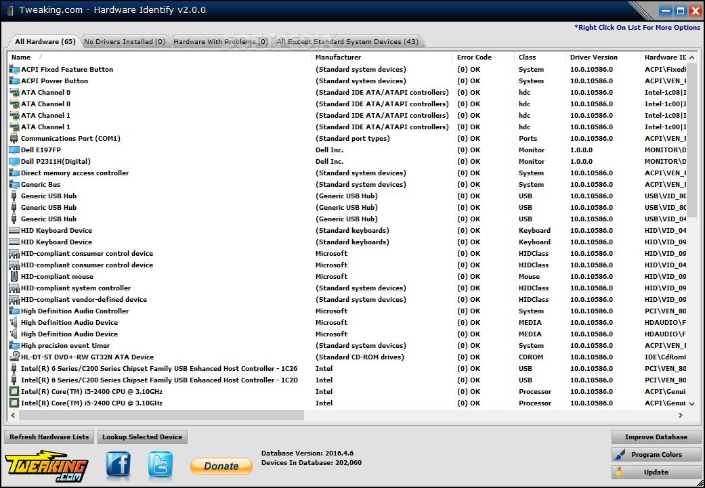
Task: Sort by the Error Code column header
Action: [x=484, y=57]
